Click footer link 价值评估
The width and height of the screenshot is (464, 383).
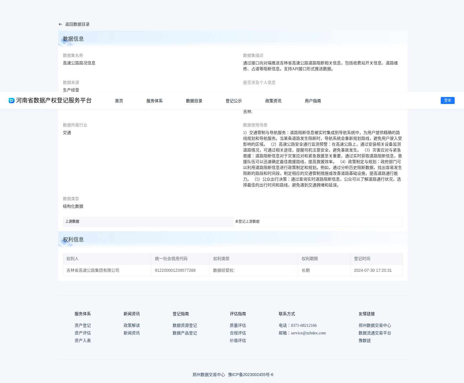pyautogui.click(x=238, y=340)
